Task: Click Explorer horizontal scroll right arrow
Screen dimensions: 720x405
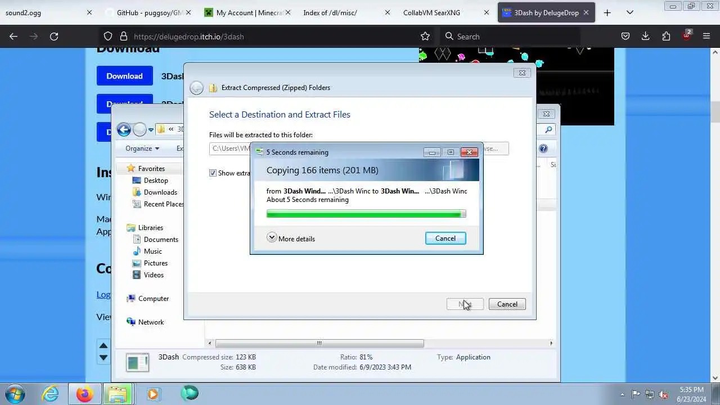Action: pyautogui.click(x=551, y=343)
